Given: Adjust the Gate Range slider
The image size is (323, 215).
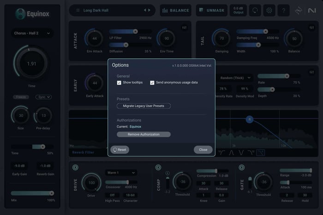Looking at the screenshot, I should [296, 170].
